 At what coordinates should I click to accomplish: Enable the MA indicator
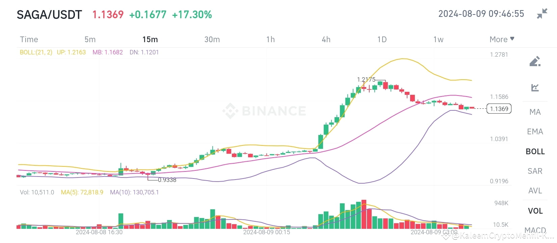tap(535, 112)
